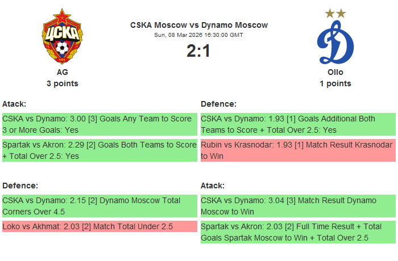Select Dynamo Moscow Total Corners Over 4.5 bet

pos(100,206)
